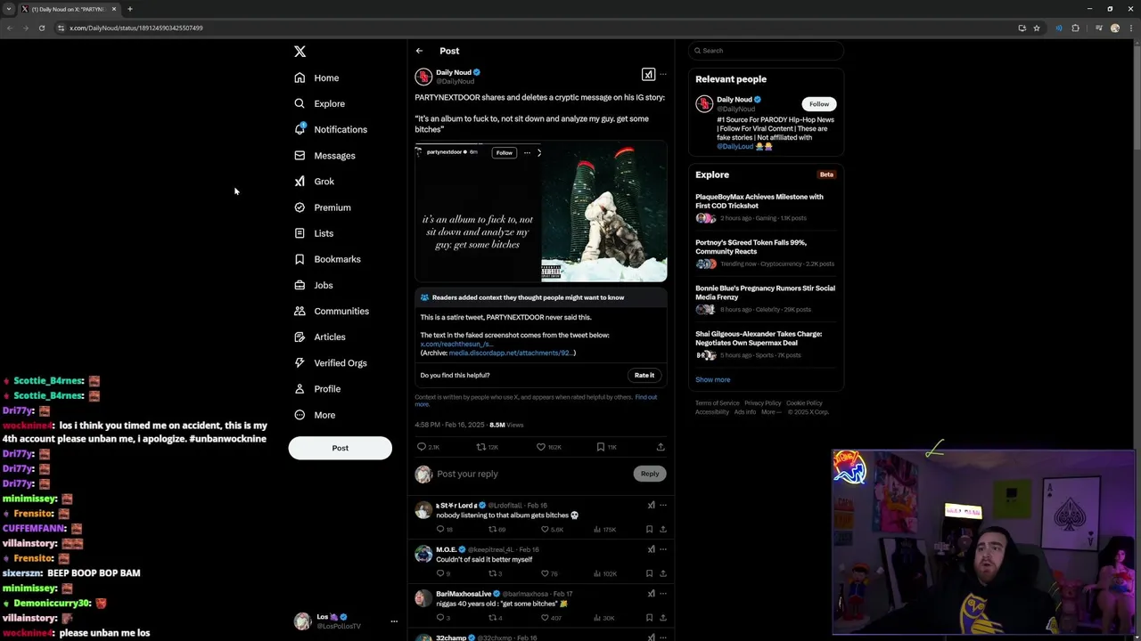Click the Post your reply field
1141x641 pixels.
(x=533, y=474)
